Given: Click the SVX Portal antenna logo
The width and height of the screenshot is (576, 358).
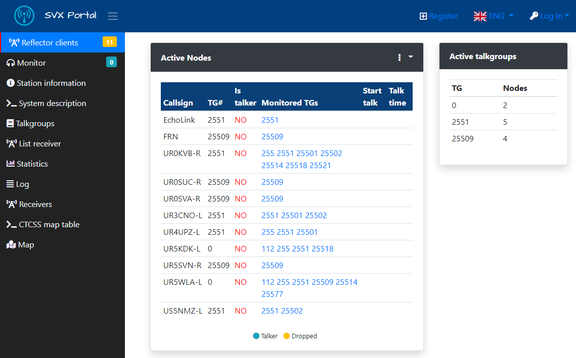Looking at the screenshot, I should (24, 16).
